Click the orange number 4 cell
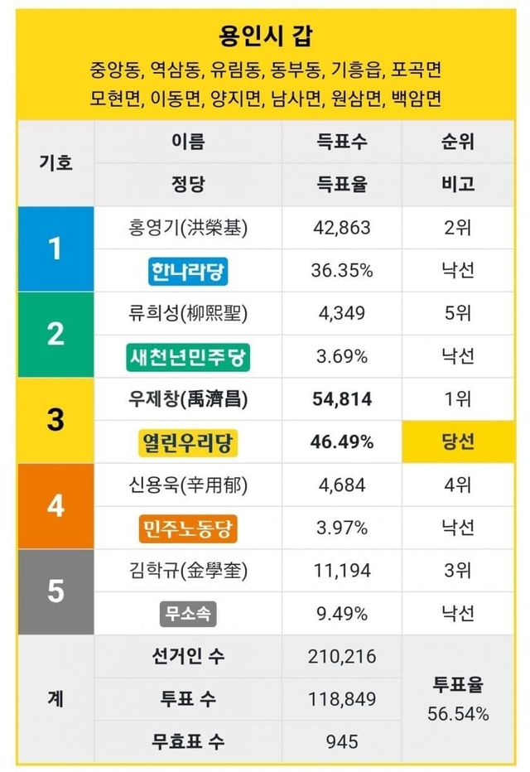530x772 pixels. (55, 506)
